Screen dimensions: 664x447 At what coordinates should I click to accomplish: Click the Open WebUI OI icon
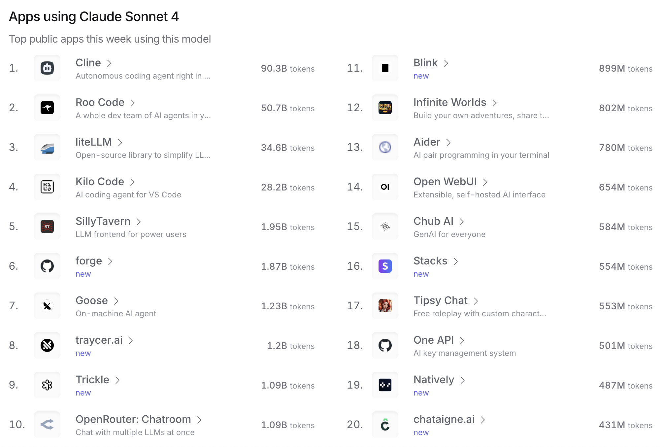pos(385,187)
